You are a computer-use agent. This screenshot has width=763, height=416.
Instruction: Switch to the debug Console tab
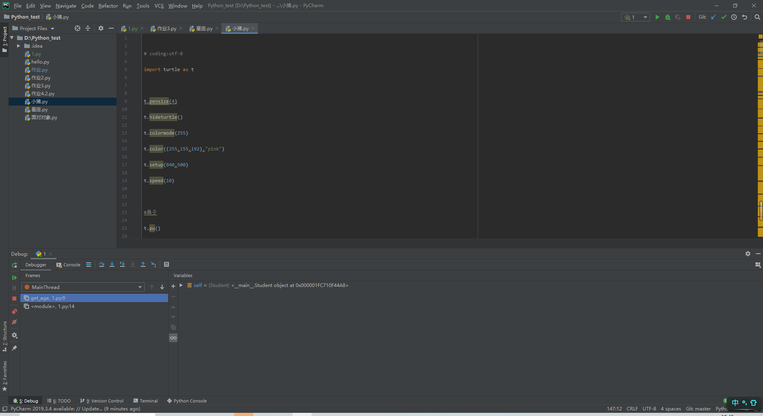(x=68, y=265)
